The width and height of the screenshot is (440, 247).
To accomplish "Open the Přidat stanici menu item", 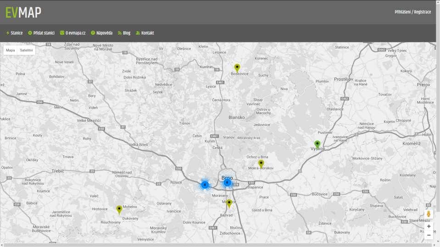I will click(41, 33).
